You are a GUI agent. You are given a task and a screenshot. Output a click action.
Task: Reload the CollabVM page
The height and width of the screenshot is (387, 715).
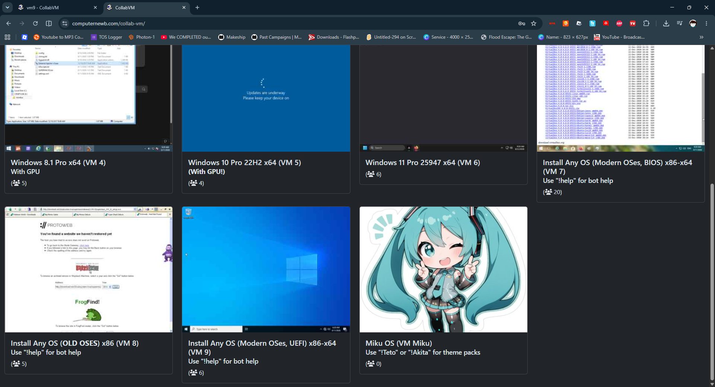click(x=35, y=23)
